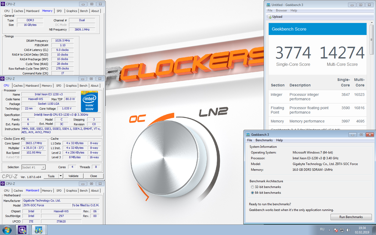Click the Core Voltage value 1.035 V
This screenshot has width=376, height=235.
[x=67, y=108]
